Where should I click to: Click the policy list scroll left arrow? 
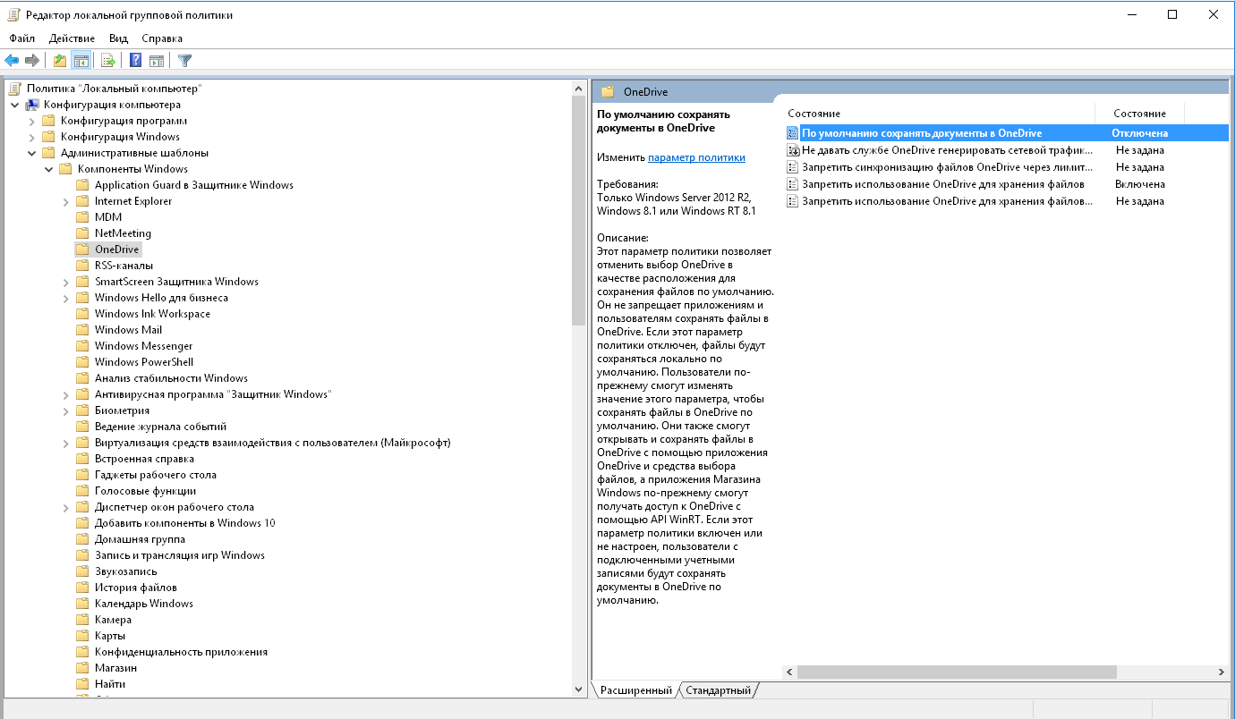789,672
